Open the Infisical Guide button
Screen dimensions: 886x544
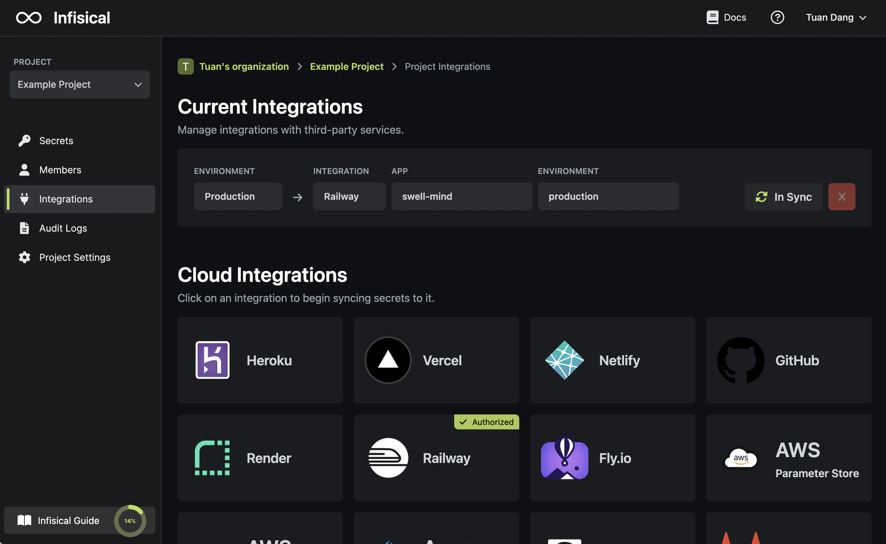[x=79, y=521]
